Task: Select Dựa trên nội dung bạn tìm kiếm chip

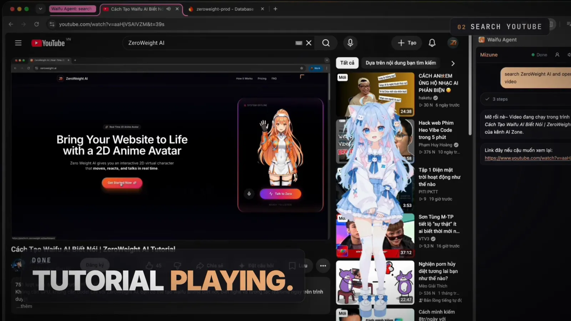Action: tap(400, 63)
